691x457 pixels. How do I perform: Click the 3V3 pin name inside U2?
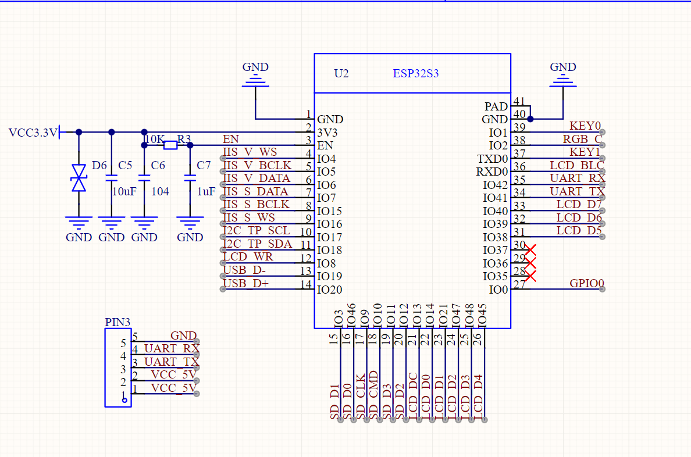pos(327,133)
